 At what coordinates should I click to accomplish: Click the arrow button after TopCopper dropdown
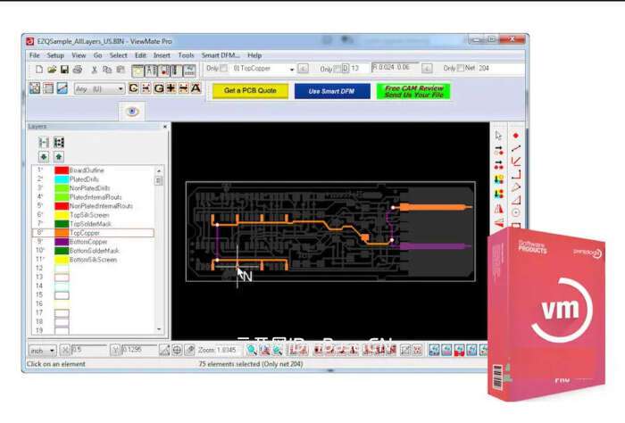click(x=303, y=69)
